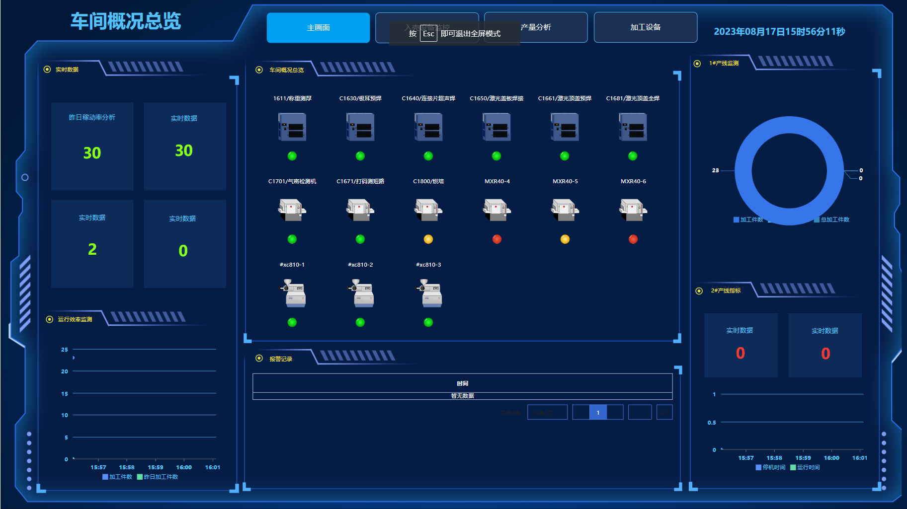Click the MXR40-4 machine icon
Screen dimensions: 907x509
[497, 210]
